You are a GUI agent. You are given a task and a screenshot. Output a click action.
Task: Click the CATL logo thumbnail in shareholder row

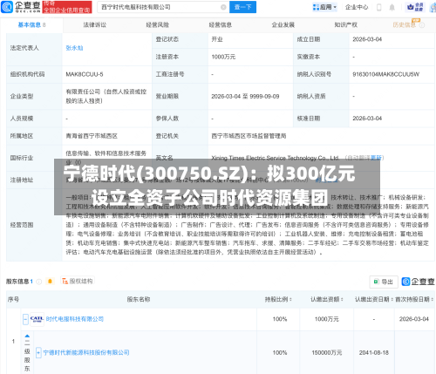pos(37,319)
